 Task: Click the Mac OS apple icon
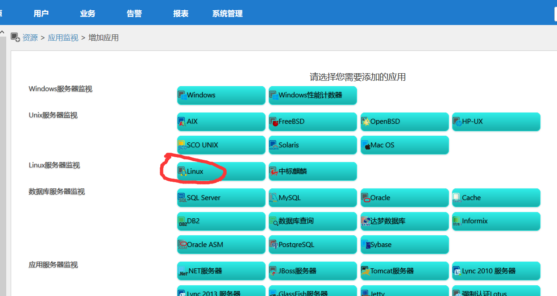pyautogui.click(x=366, y=145)
